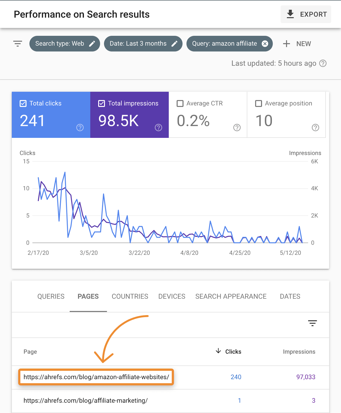This screenshot has width=341, height=413.
Task: Remove the Query: amazon affiliate filter
Action: coord(265,44)
